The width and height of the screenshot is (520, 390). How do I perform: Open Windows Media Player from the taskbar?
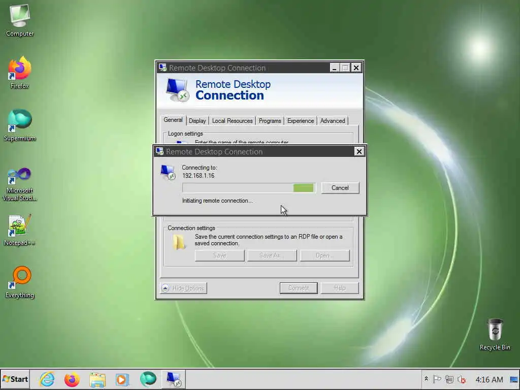click(122, 379)
